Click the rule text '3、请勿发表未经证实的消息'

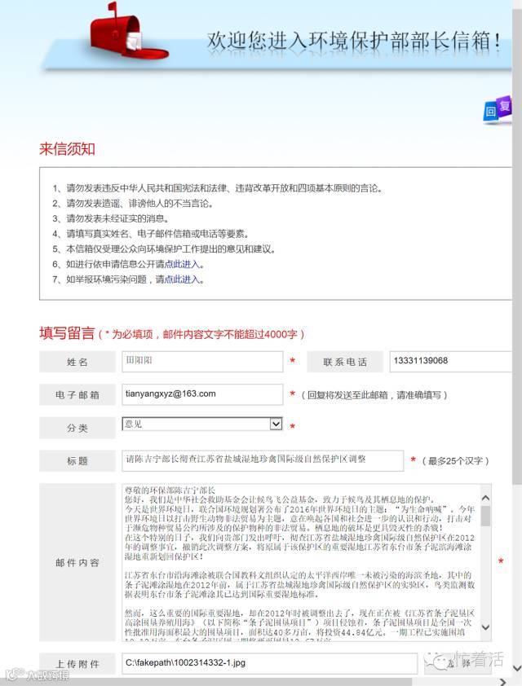(x=111, y=218)
